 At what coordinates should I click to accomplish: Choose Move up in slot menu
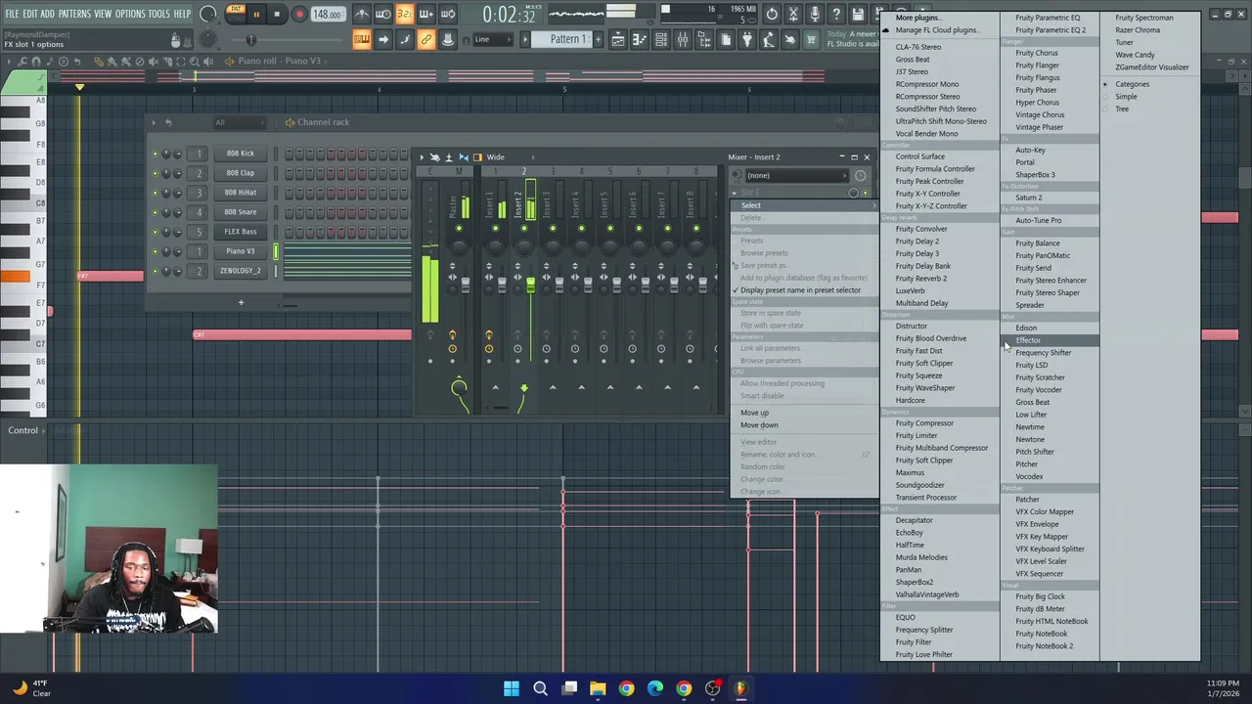coord(754,413)
